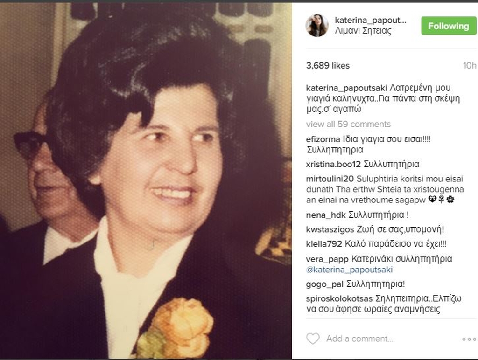Open the nena_hdk commenter profile
This screenshot has width=478, height=360.
point(325,215)
